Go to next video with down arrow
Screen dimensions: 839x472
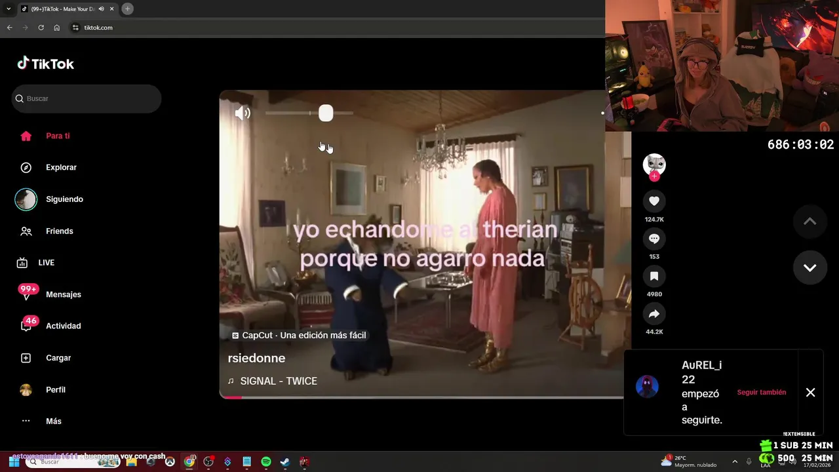point(810,267)
